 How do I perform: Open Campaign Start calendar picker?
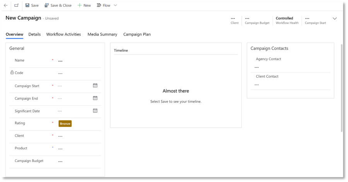(95, 86)
